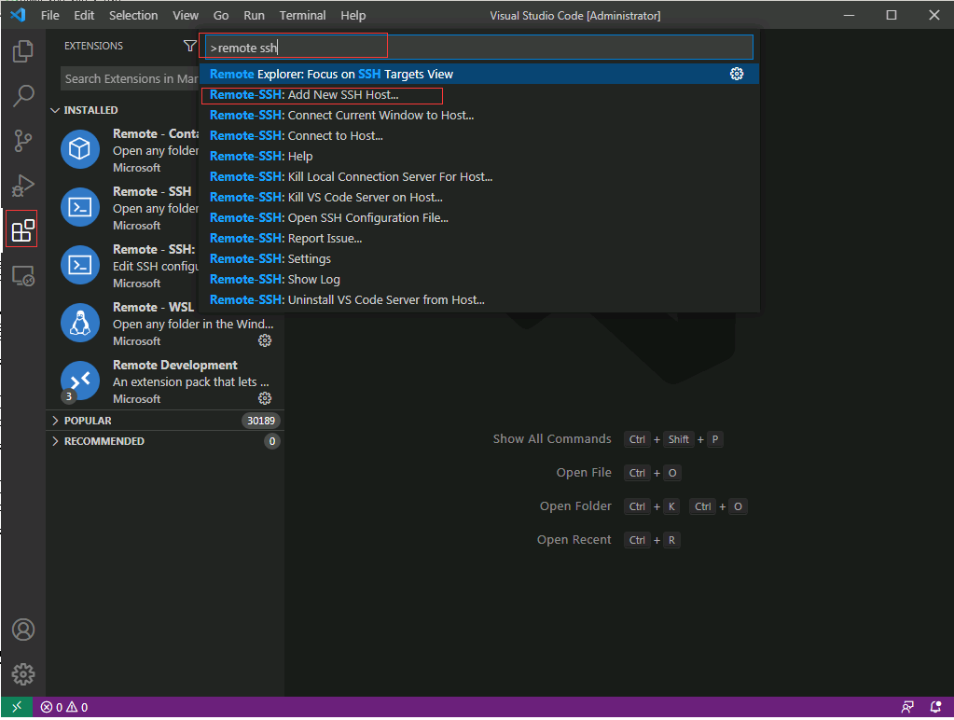This screenshot has width=954, height=720.
Task: Click Remote - SSH: Editing extension icon
Action: [x=79, y=265]
